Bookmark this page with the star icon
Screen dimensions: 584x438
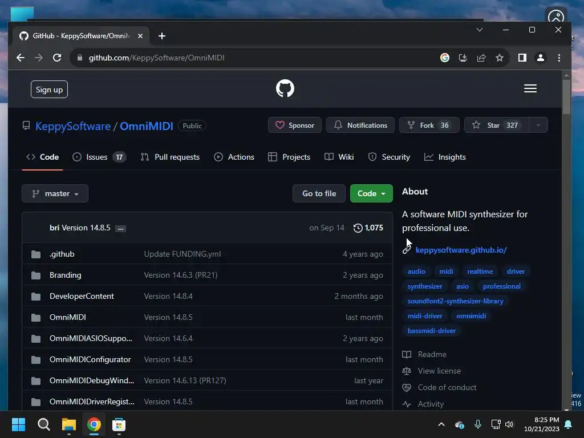pyautogui.click(x=500, y=58)
